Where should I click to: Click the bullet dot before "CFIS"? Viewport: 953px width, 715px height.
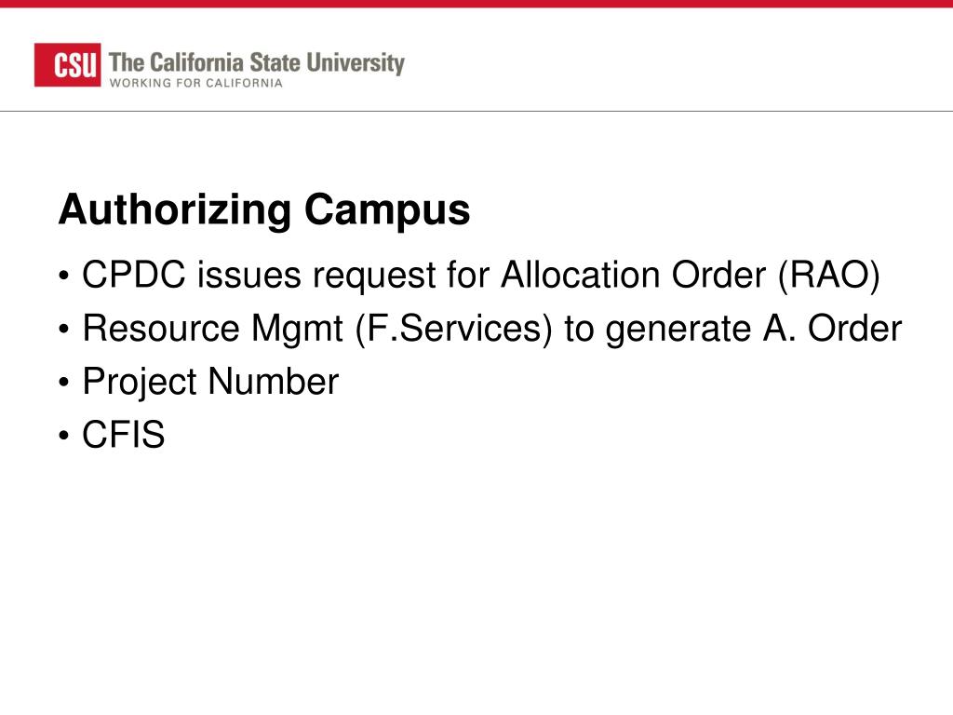coord(64,437)
